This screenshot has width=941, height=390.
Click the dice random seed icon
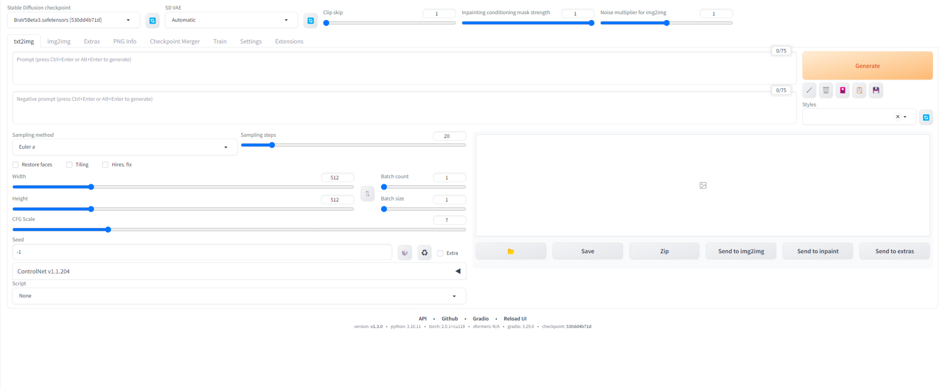[405, 252]
